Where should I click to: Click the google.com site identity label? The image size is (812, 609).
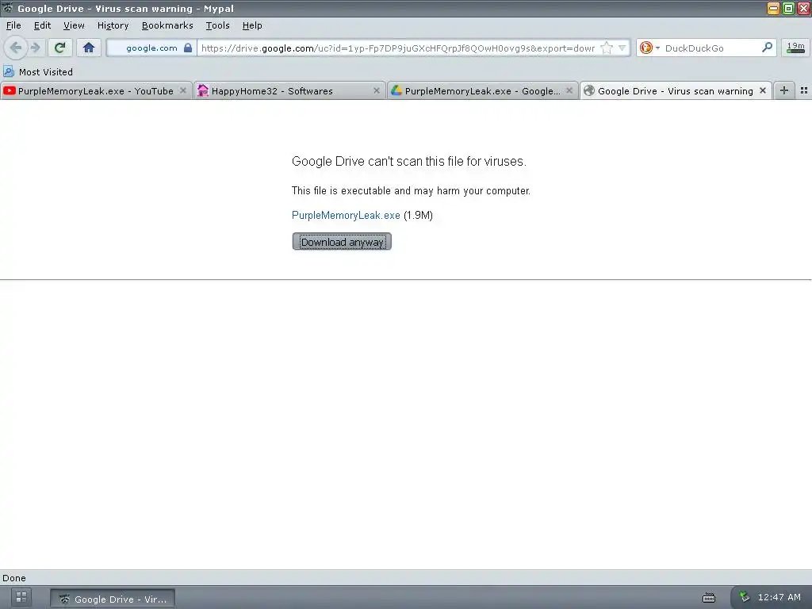click(x=151, y=48)
